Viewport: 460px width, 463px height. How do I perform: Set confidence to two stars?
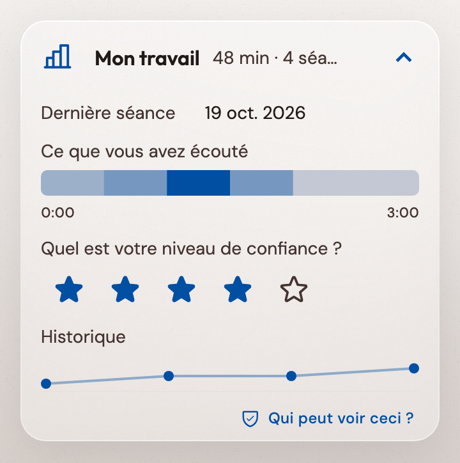(125, 289)
